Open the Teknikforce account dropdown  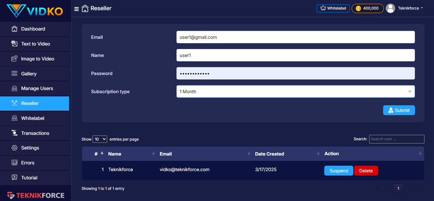pyautogui.click(x=410, y=8)
